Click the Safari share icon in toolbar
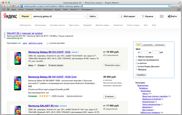Viewport: 182px width, 115px height. click(x=13, y=6)
